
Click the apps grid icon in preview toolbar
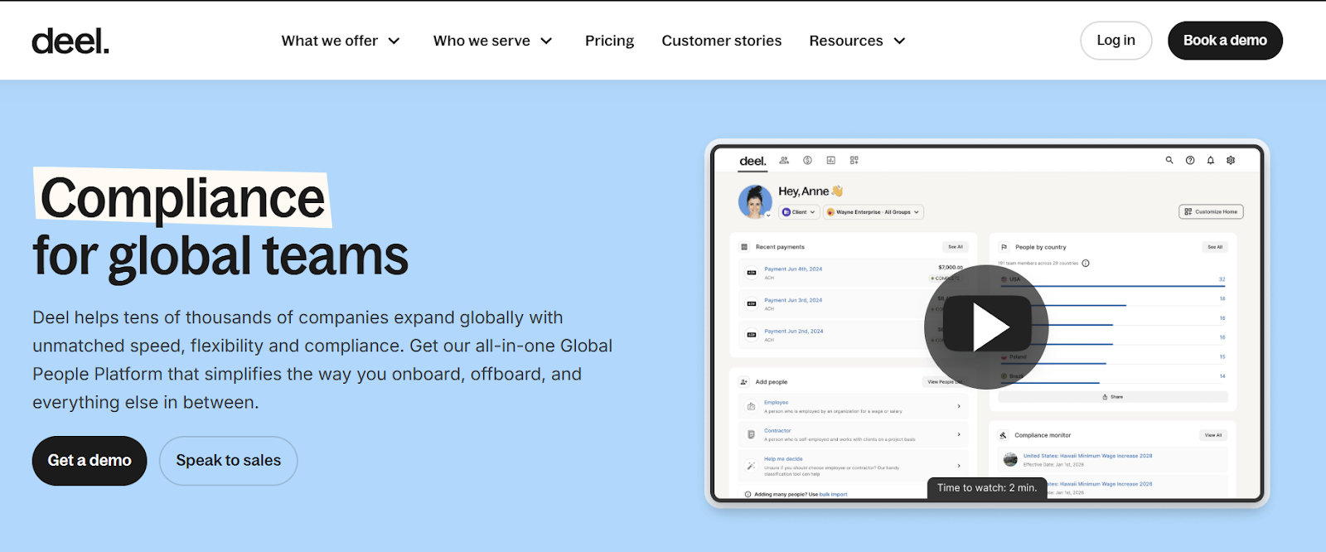click(x=854, y=160)
